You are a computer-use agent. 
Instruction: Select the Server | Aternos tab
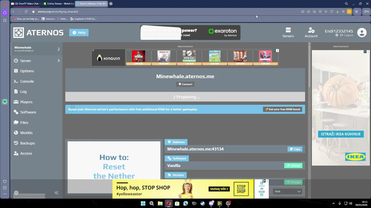[91, 4]
